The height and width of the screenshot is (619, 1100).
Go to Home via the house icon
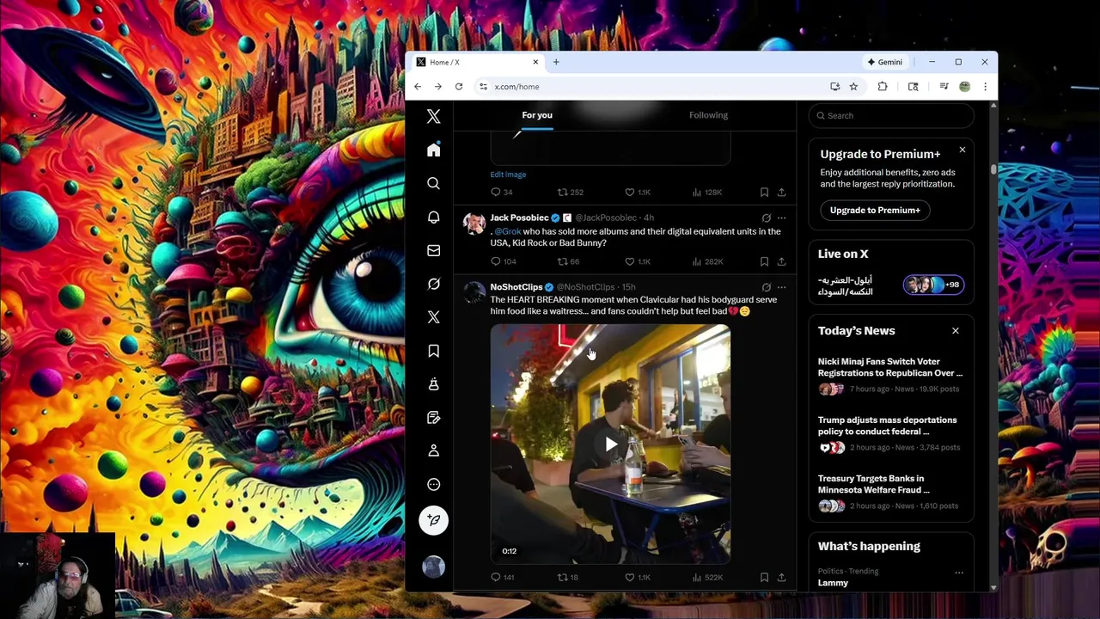pyautogui.click(x=433, y=150)
